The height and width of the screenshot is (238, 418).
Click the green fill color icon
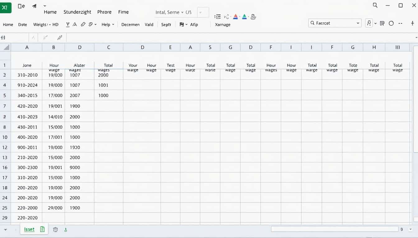pyautogui.click(x=244, y=17)
